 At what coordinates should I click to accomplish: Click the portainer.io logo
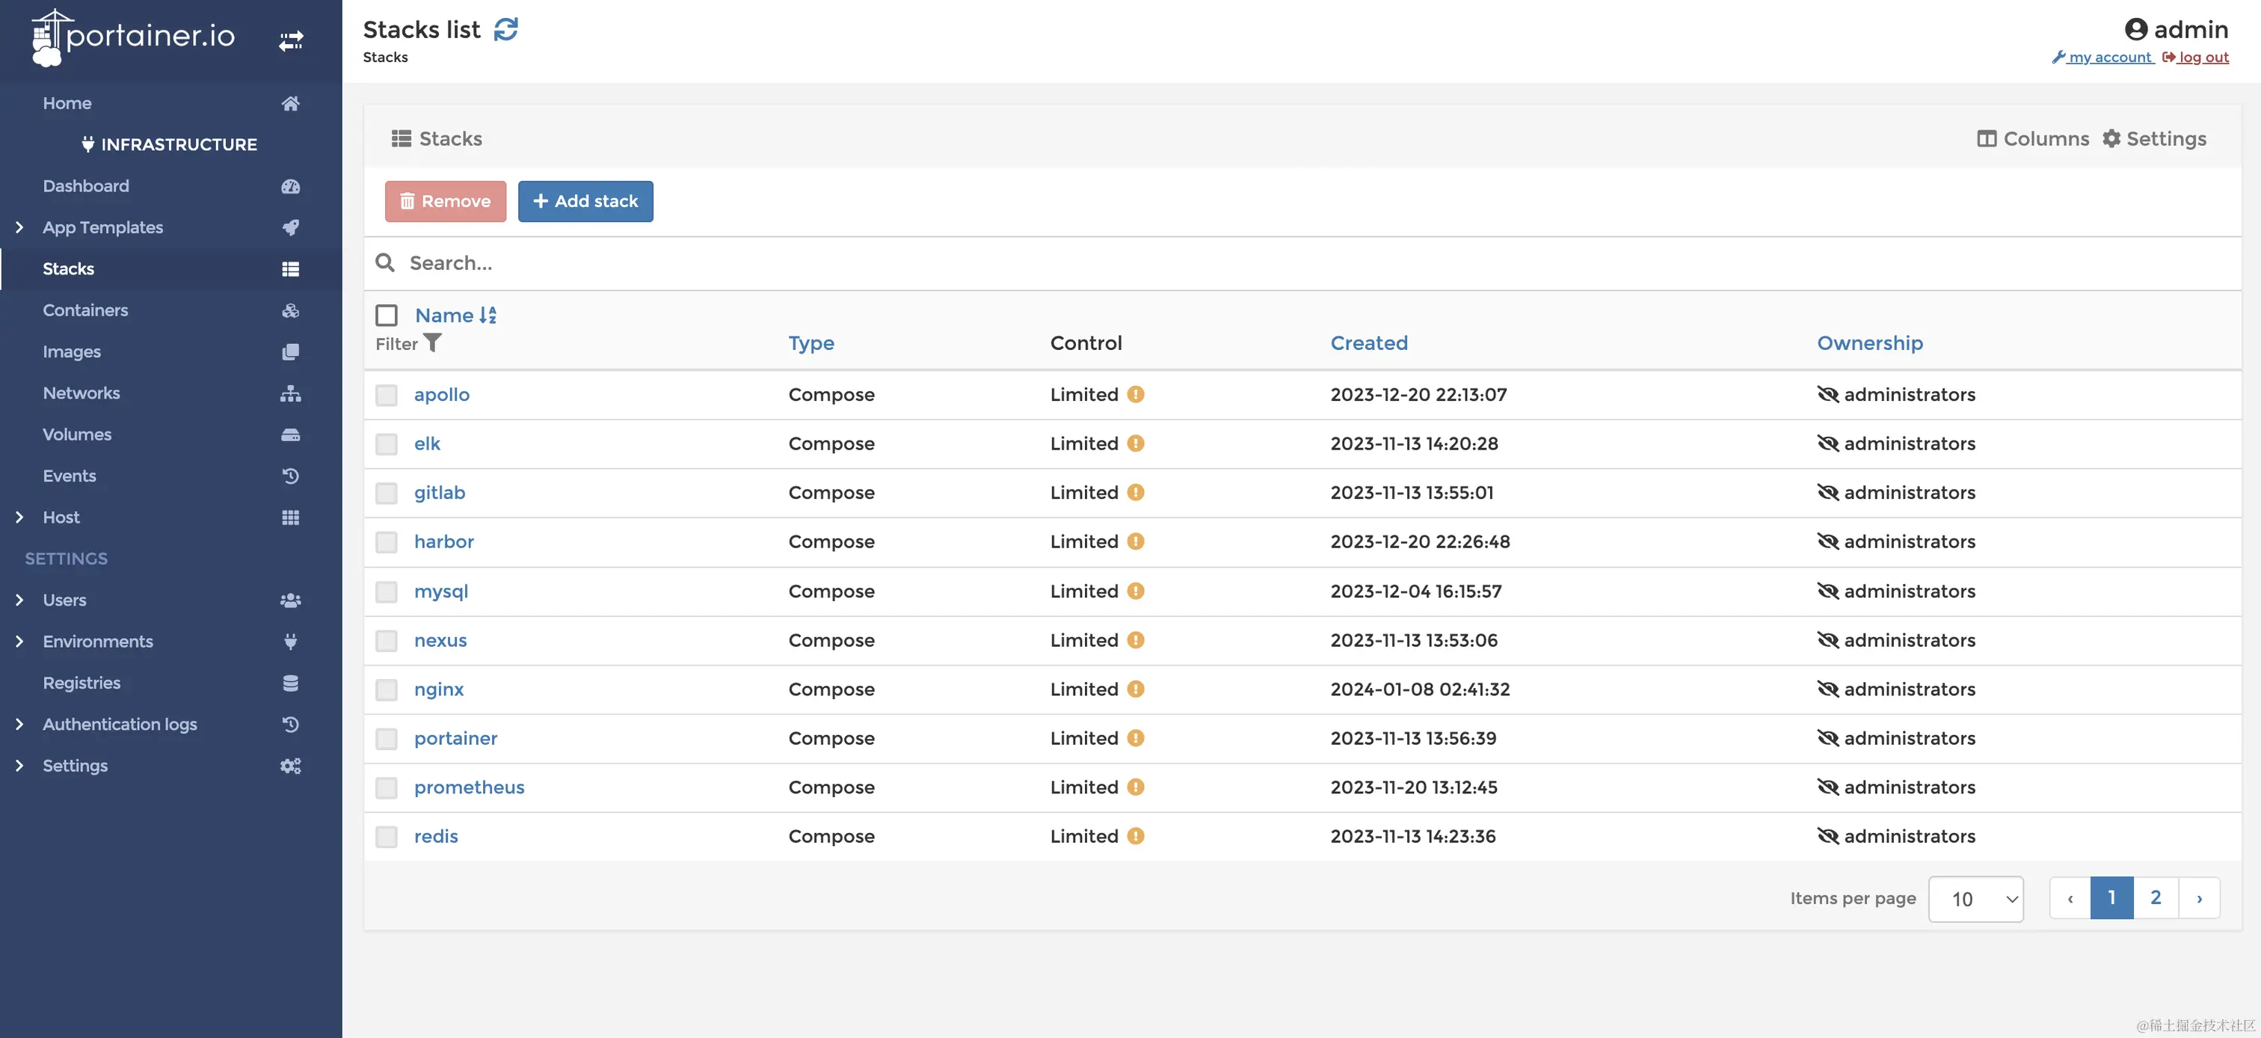[x=133, y=37]
